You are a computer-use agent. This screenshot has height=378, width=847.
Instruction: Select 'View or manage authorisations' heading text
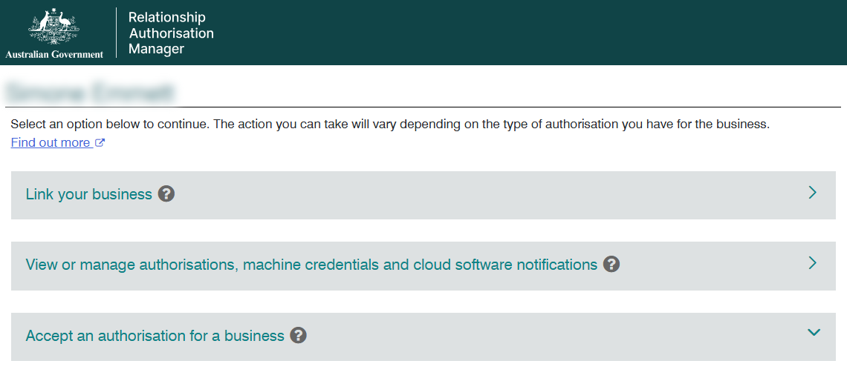311,265
